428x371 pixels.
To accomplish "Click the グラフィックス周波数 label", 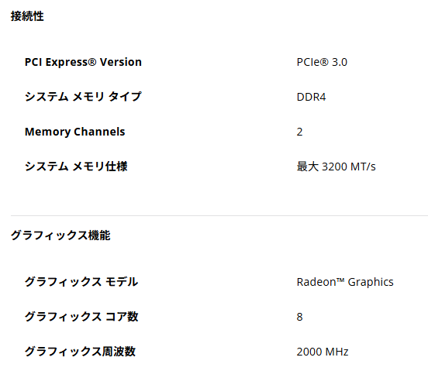I will point(81,351).
